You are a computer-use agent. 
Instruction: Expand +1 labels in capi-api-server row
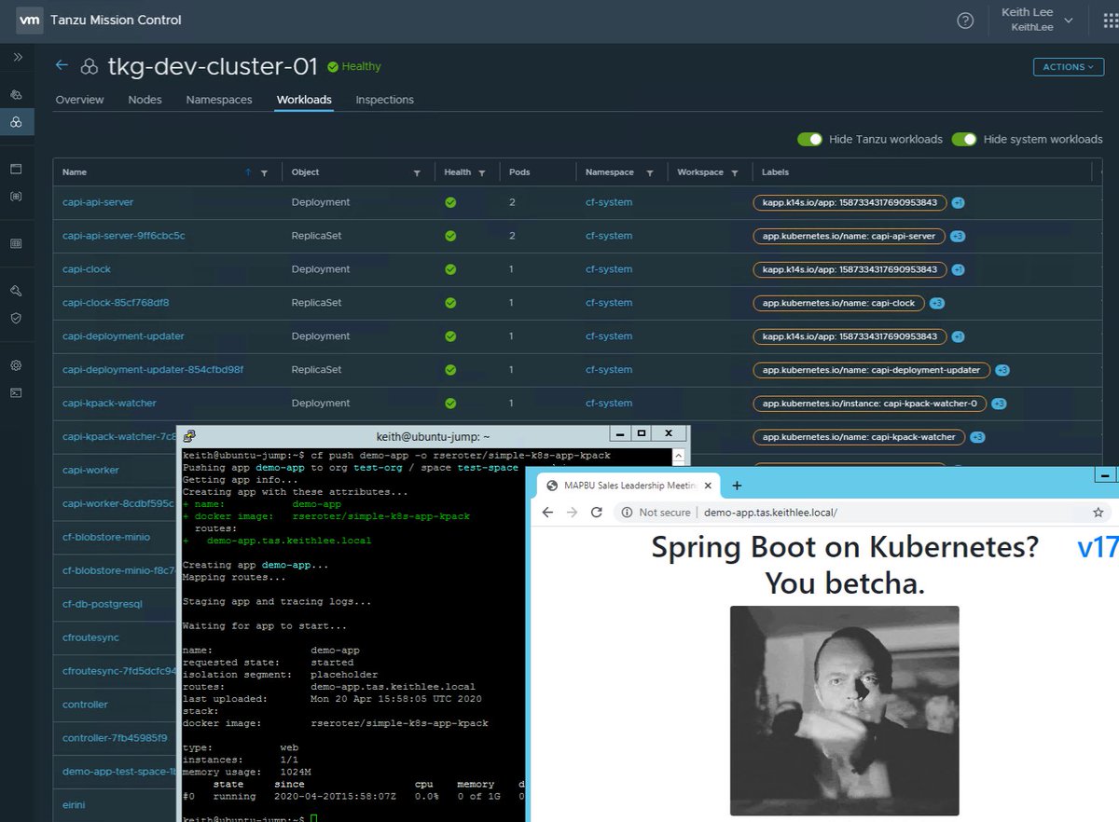(958, 202)
